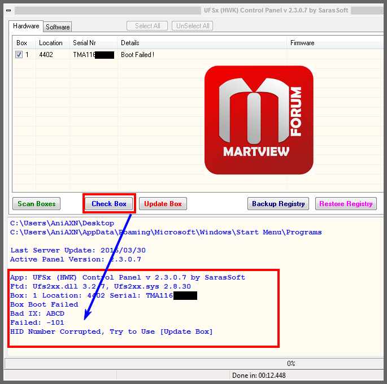Toggle the checkbox for Box 1

[19, 55]
